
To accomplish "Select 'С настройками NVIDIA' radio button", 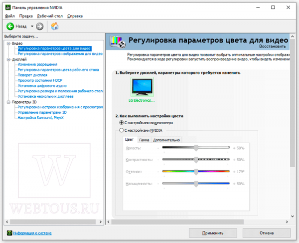I will coord(121,130).
